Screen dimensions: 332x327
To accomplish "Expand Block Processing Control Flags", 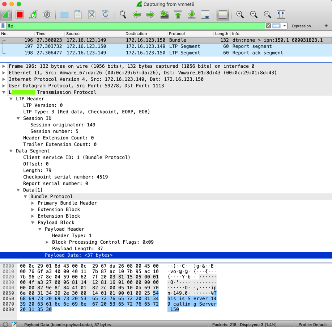I will 47,242.
